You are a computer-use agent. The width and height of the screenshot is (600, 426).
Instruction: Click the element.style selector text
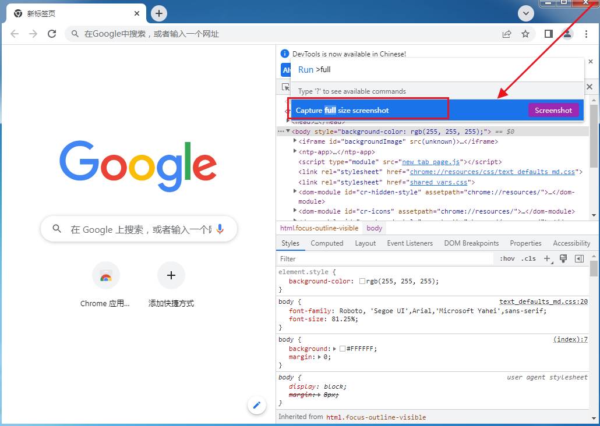pyautogui.click(x=303, y=272)
